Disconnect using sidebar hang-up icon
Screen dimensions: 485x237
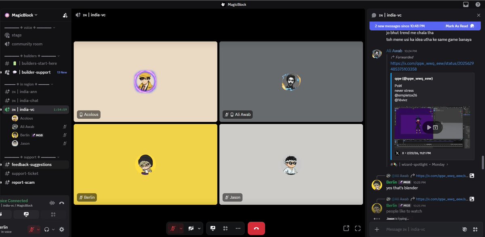[62, 203]
